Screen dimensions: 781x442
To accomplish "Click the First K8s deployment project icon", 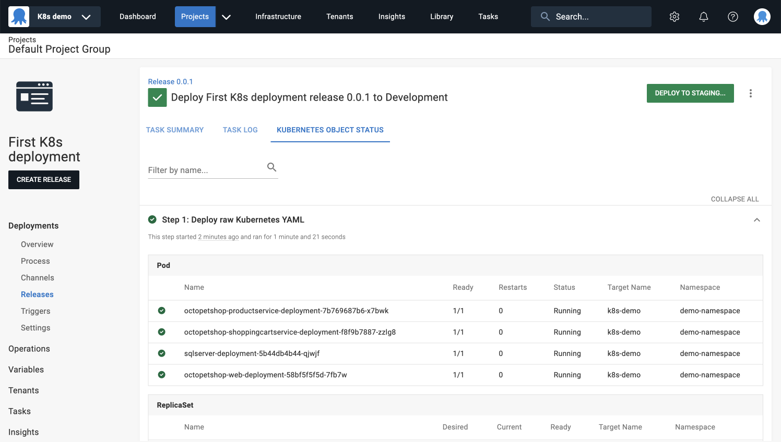I will 34,96.
